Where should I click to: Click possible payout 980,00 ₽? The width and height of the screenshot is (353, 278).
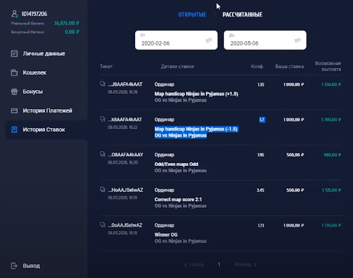point(332,155)
